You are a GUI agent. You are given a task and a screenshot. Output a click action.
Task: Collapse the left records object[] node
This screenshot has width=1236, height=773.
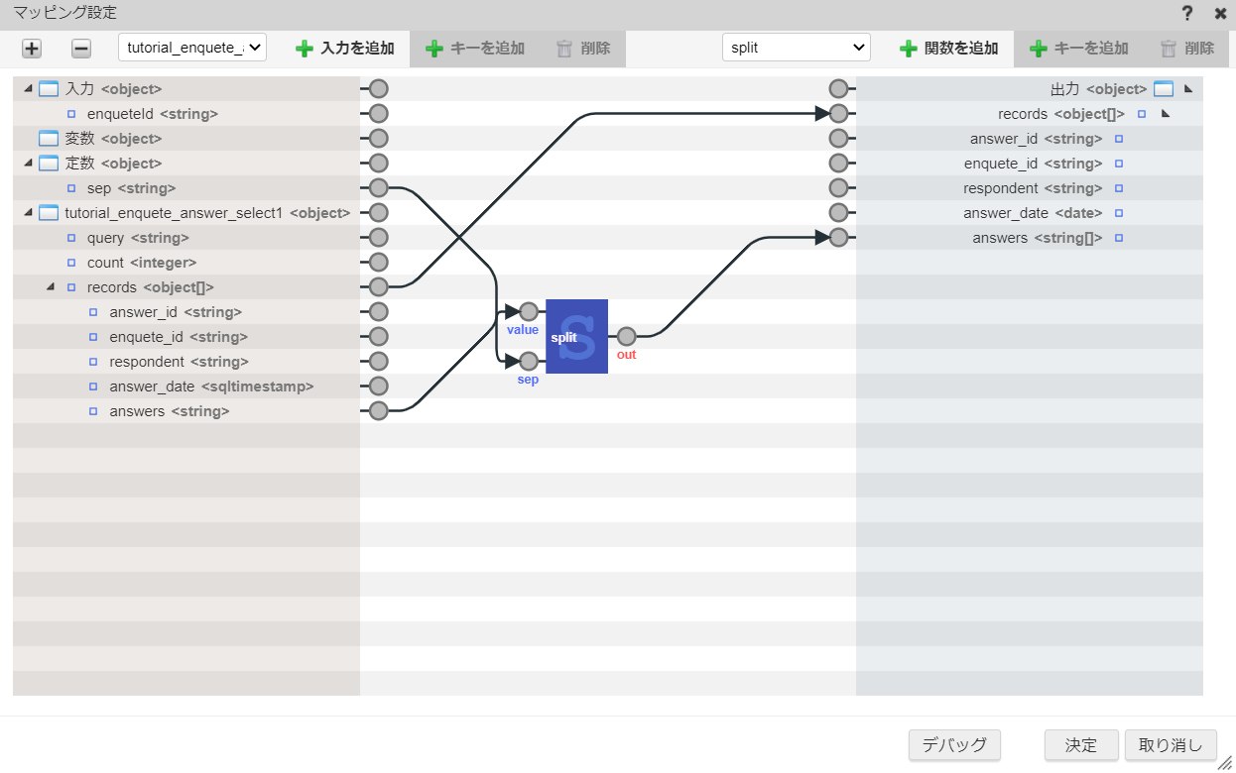[51, 287]
